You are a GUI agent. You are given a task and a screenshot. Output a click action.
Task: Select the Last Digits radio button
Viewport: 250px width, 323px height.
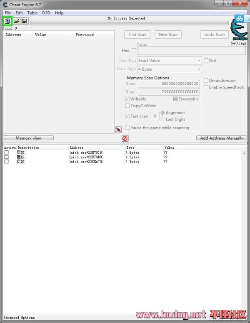click(162, 119)
